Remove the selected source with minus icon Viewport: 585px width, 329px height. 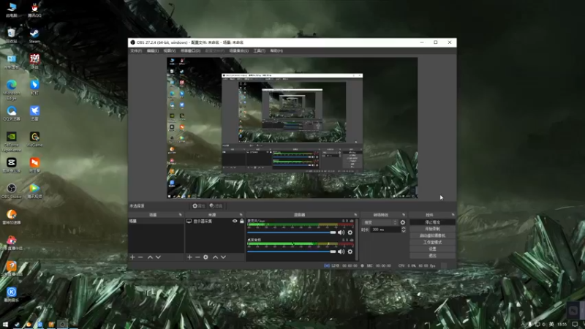coord(197,257)
